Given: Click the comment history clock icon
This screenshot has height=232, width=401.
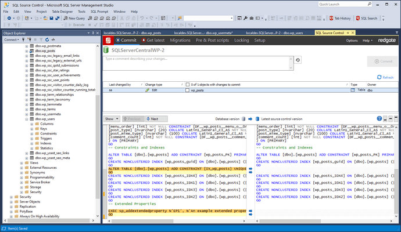Looking at the screenshot, I should (x=298, y=60).
